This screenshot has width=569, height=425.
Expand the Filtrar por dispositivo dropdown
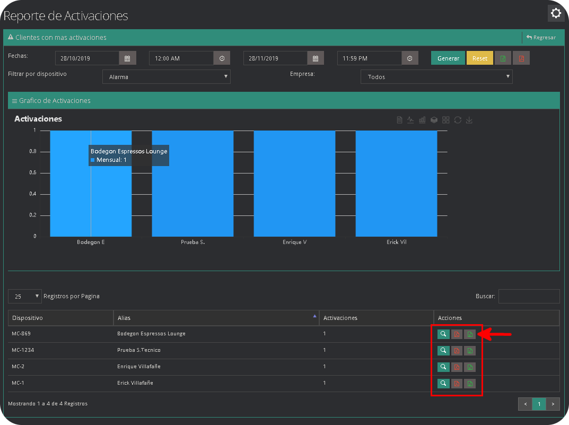[166, 77]
